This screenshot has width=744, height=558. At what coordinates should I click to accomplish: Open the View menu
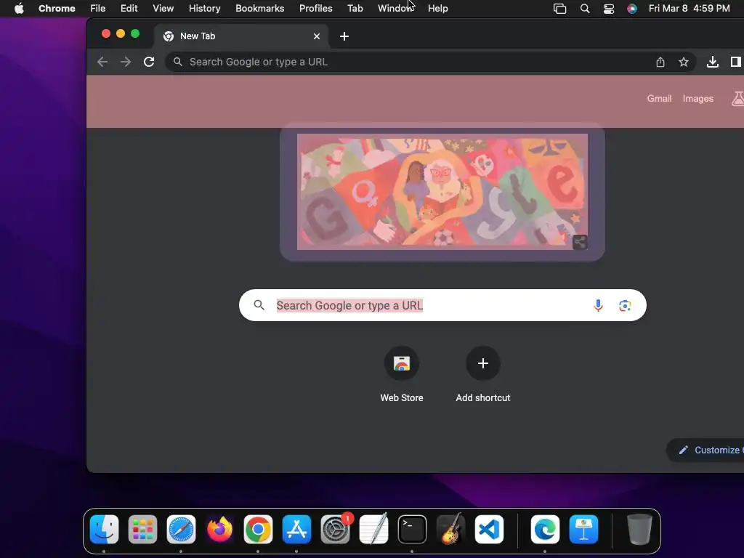coord(163,9)
